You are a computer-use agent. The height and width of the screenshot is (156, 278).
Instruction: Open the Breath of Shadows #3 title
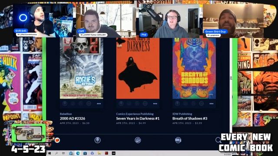pyautogui.click(x=190, y=118)
